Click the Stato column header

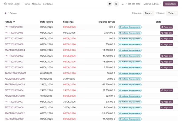tap(158, 22)
